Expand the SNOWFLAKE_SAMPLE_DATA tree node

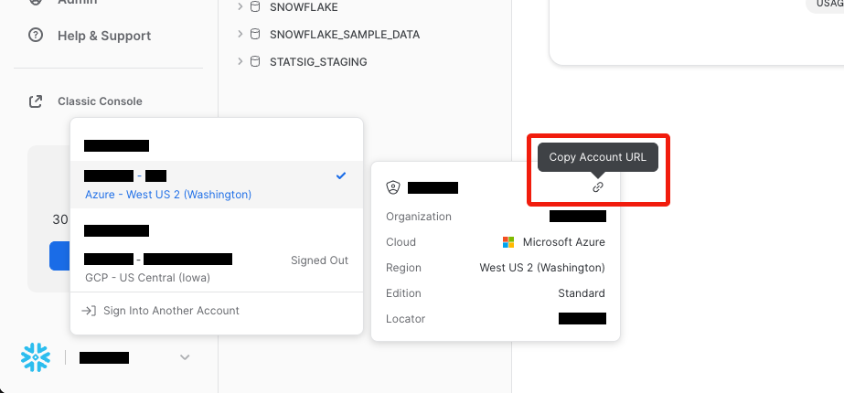[240, 35]
